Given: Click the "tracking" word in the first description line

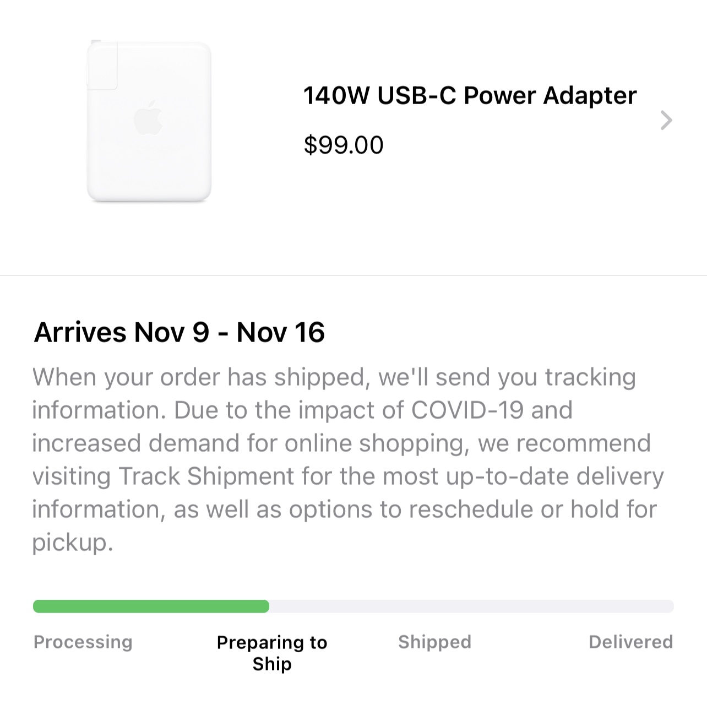Looking at the screenshot, I should (x=590, y=377).
